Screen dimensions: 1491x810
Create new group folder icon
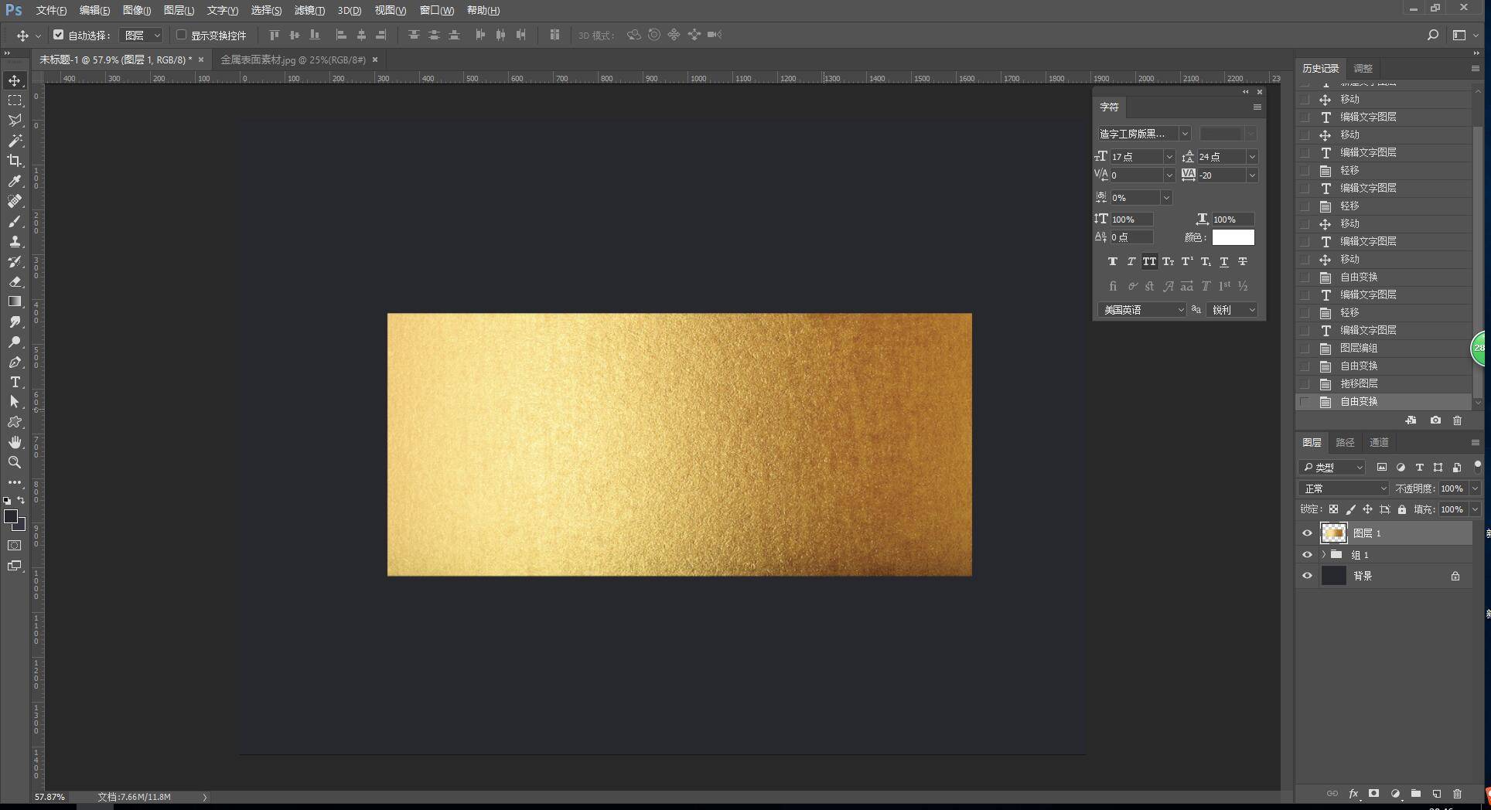click(x=1416, y=794)
